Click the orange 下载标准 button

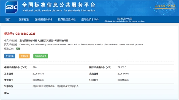[x=24, y=56]
